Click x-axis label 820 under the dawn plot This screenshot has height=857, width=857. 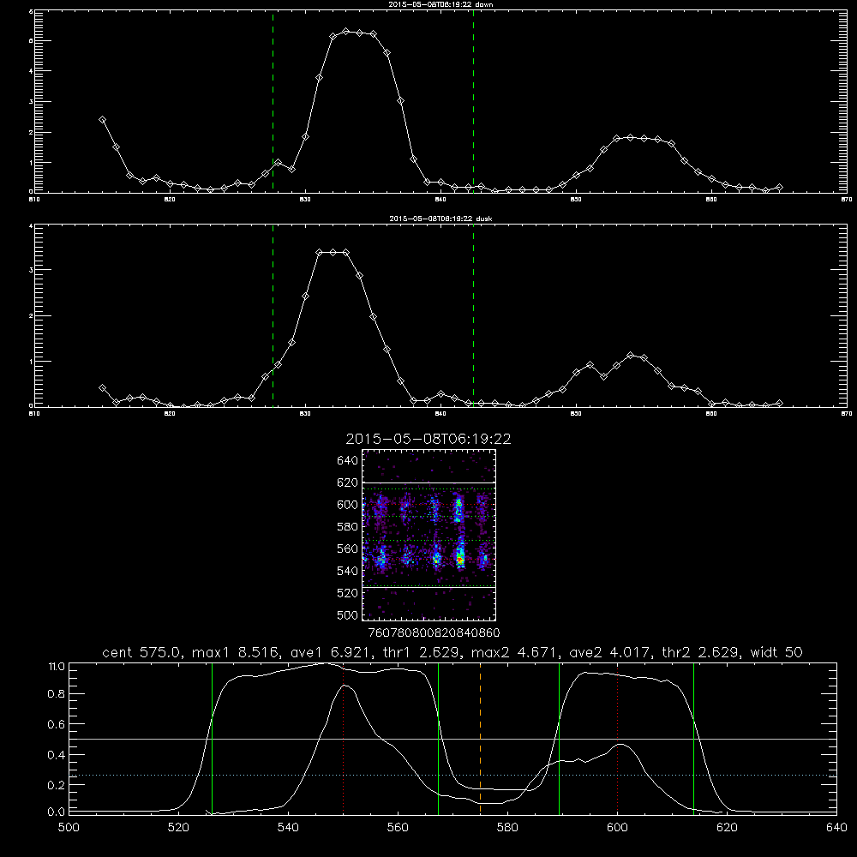(170, 200)
